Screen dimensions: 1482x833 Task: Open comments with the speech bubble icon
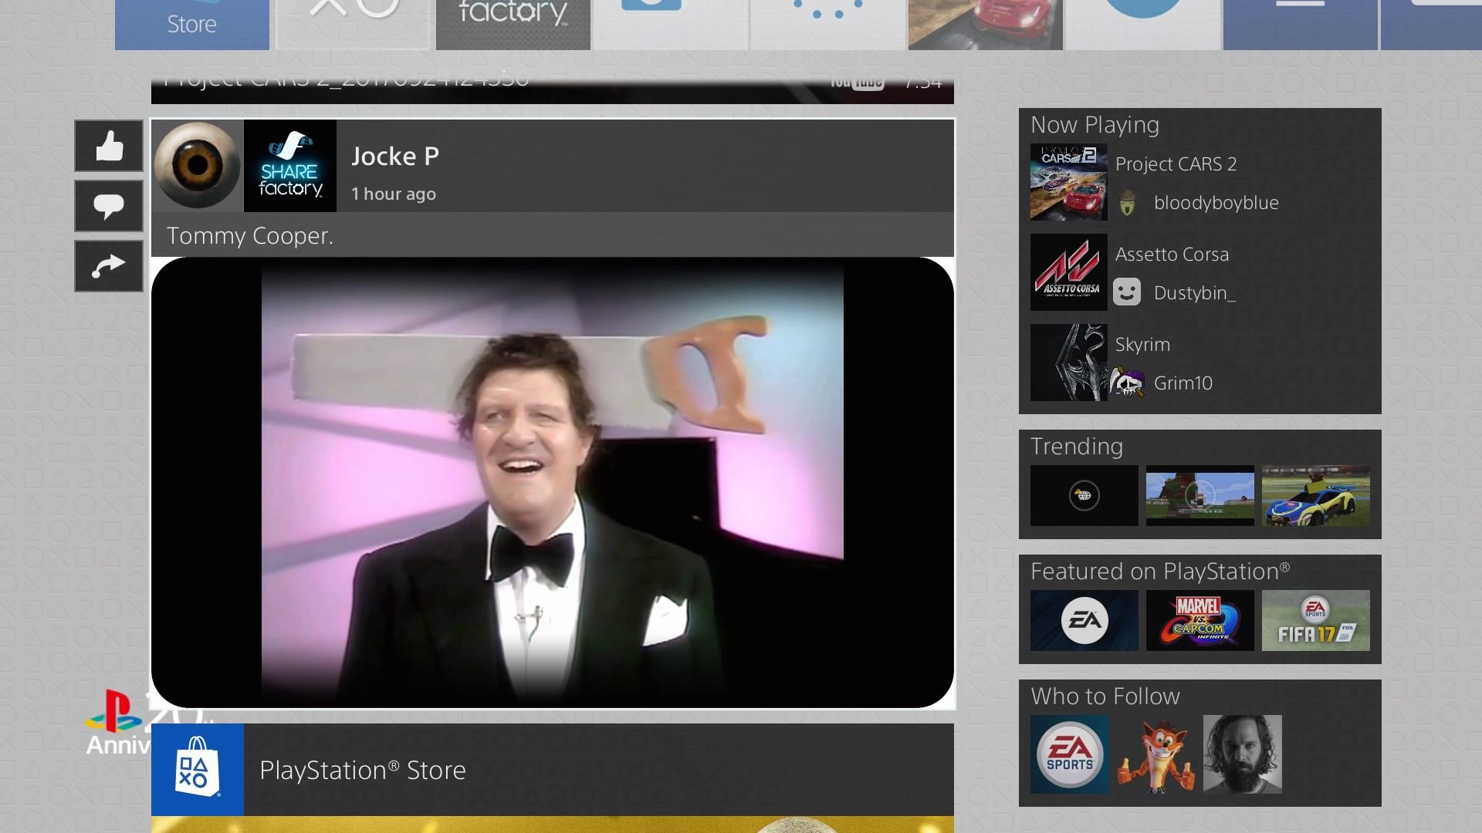[x=109, y=206]
